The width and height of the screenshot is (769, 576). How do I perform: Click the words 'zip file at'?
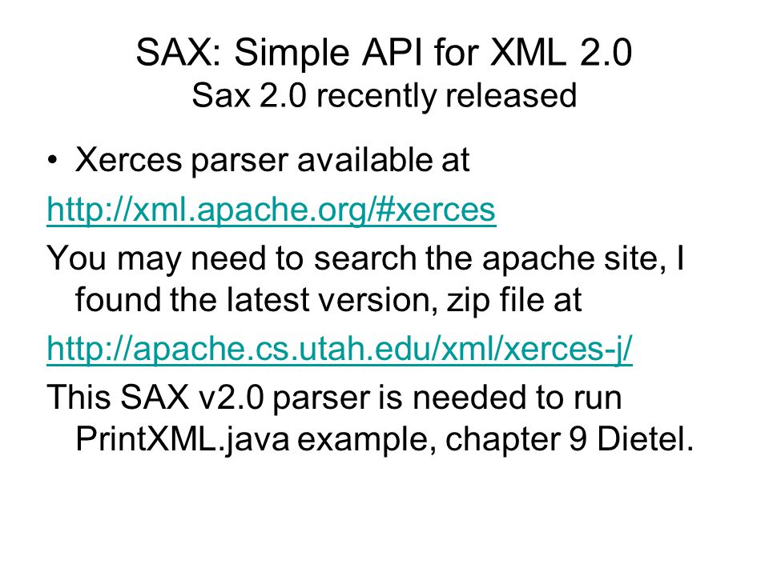[x=513, y=300]
